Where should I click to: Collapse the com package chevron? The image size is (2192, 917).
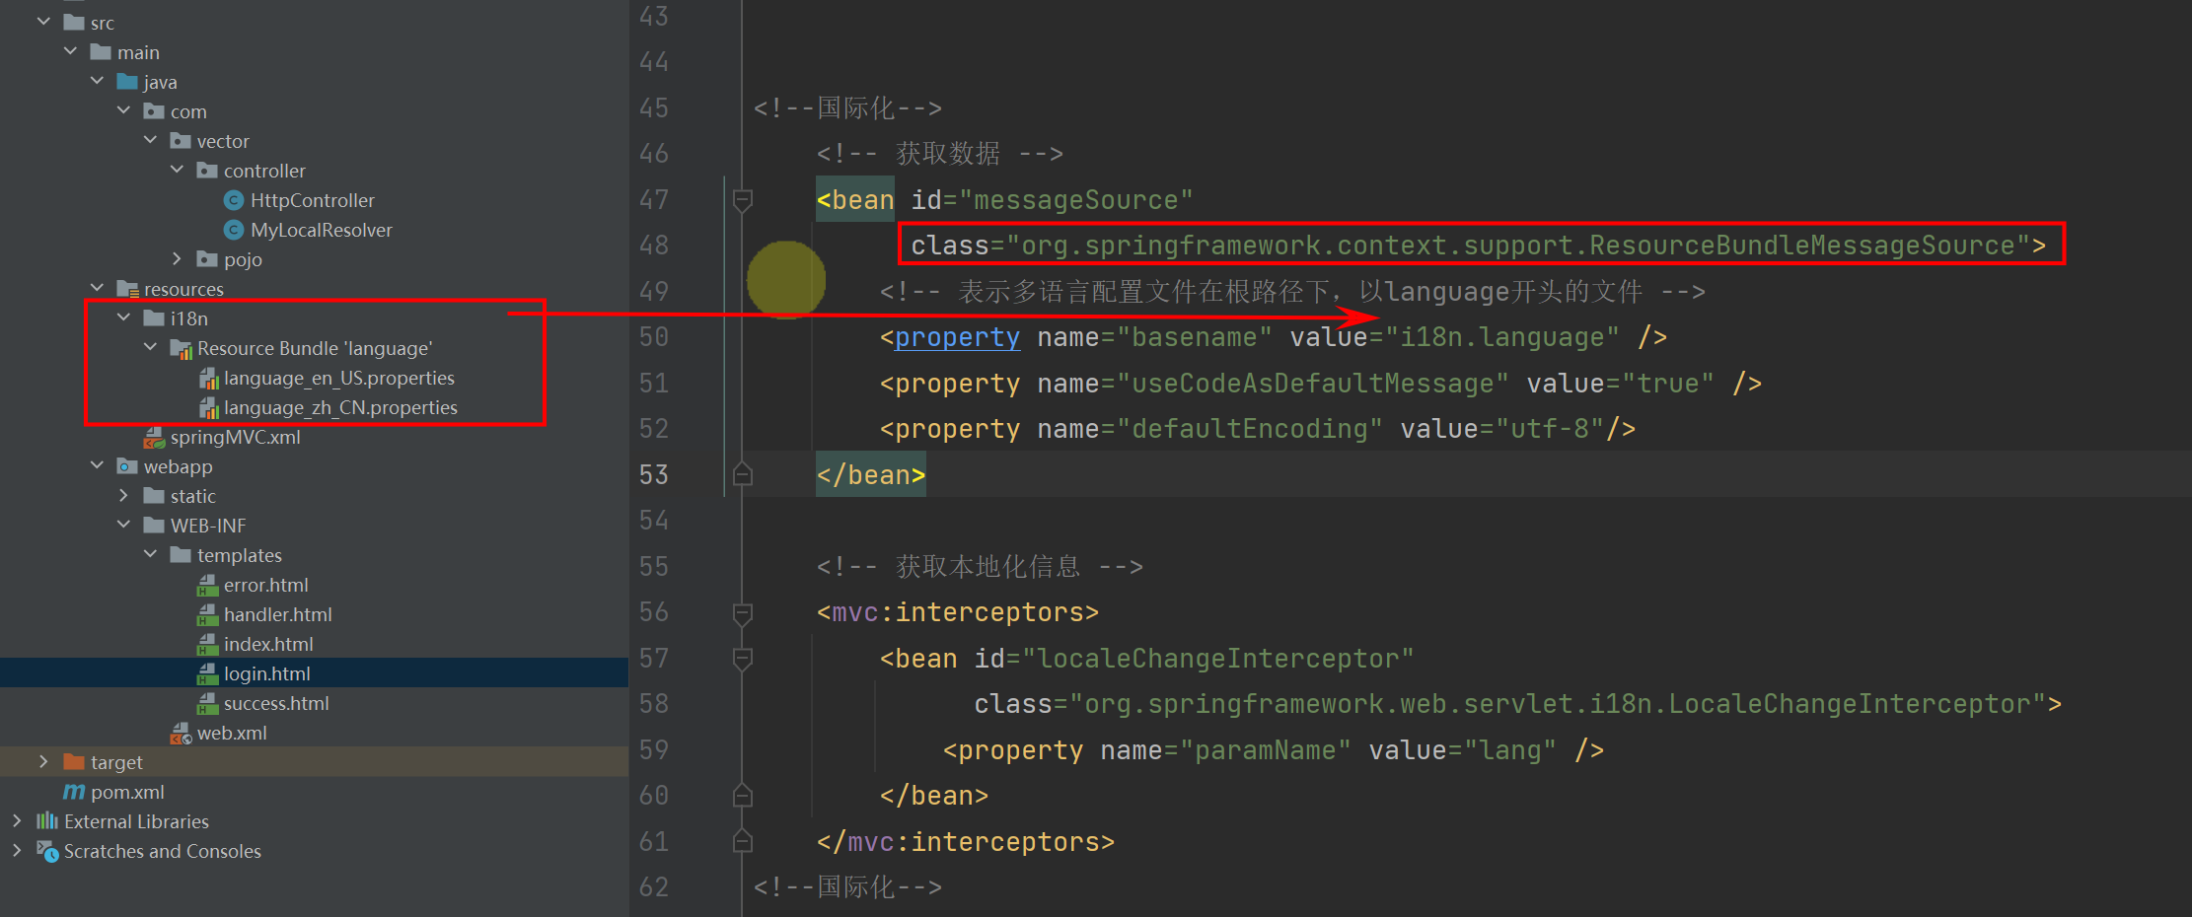123,110
